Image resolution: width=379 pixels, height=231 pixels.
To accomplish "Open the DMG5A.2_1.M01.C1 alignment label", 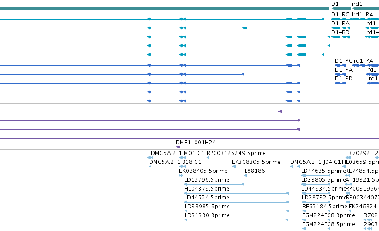I will point(178,153).
